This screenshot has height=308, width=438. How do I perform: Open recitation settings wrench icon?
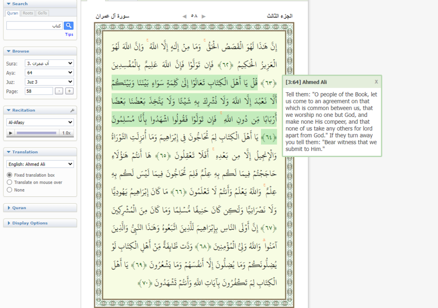click(x=72, y=110)
